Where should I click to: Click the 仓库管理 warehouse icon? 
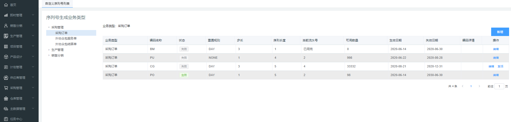click(6, 98)
